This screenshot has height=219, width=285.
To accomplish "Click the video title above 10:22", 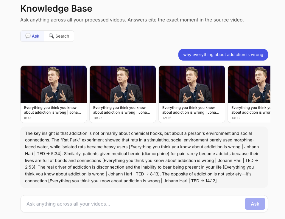I will [x=122, y=110].
